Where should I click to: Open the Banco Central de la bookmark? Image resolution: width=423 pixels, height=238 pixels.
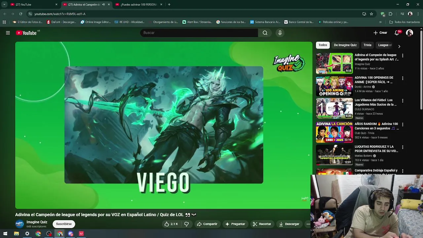point(299,22)
